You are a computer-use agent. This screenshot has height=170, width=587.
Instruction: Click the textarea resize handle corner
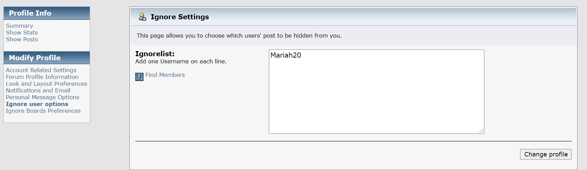click(x=481, y=131)
